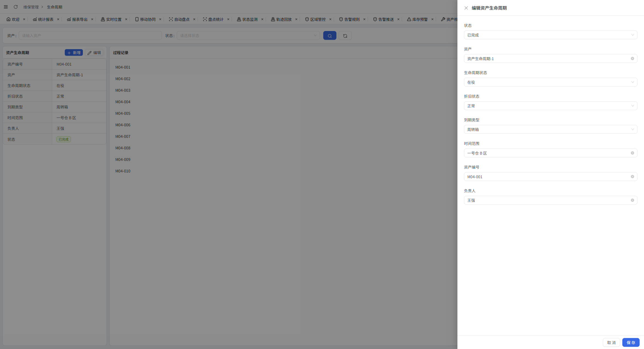This screenshot has width=644, height=349.
Task: Close the 报表导出 tab
Action: [x=92, y=19]
